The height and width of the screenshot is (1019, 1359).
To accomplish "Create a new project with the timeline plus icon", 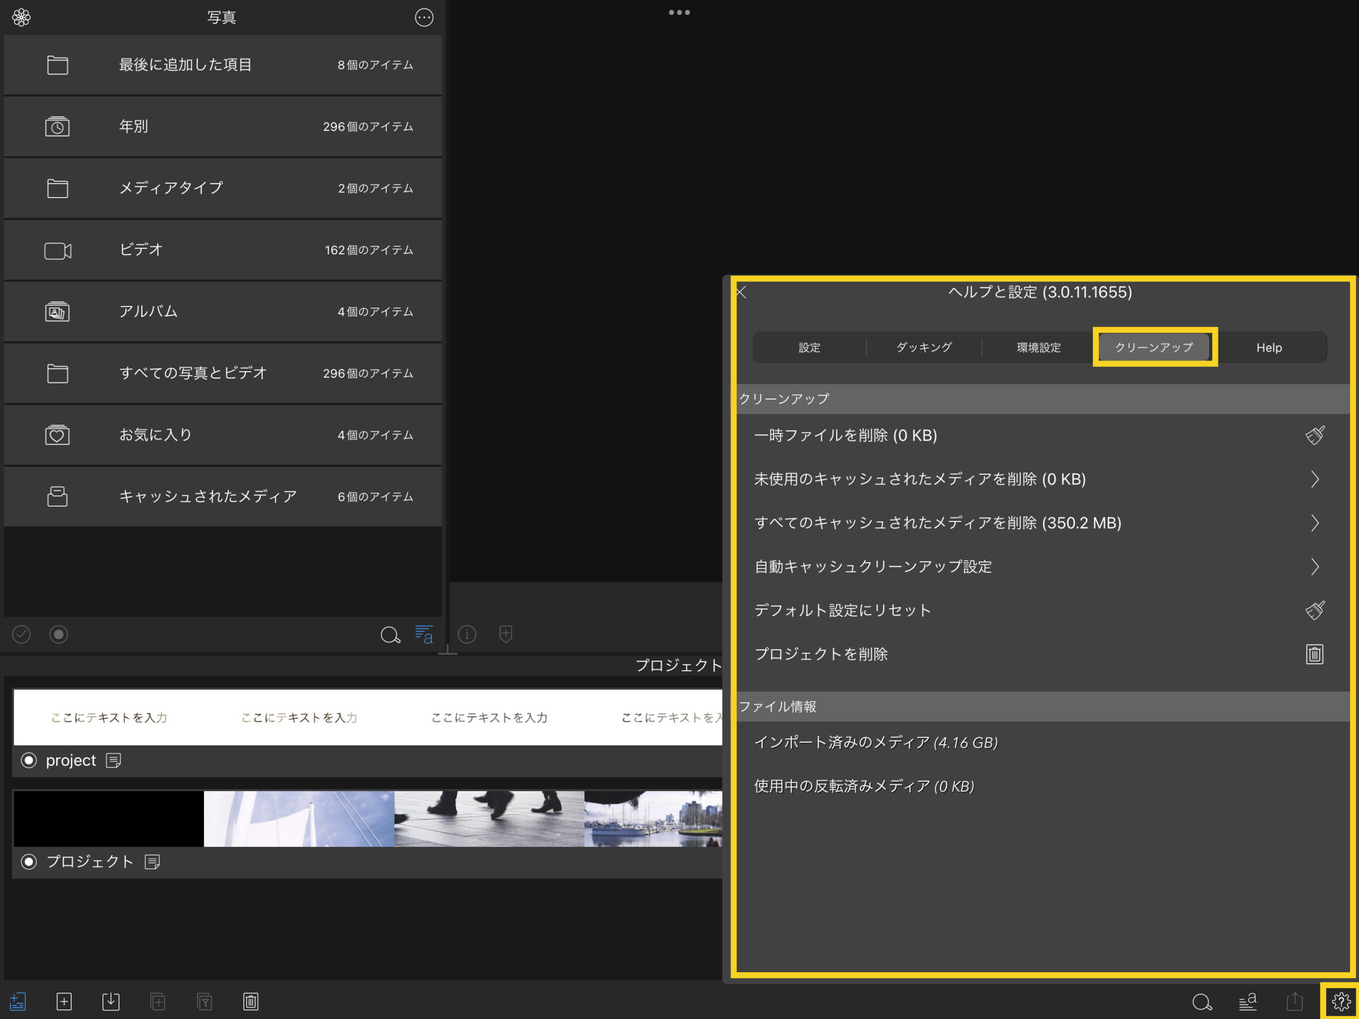I will (x=18, y=1002).
